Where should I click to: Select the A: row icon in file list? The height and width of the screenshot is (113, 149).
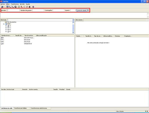coord(2,38)
